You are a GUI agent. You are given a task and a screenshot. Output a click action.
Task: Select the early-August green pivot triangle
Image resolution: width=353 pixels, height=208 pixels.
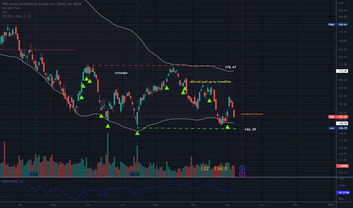click(x=167, y=88)
